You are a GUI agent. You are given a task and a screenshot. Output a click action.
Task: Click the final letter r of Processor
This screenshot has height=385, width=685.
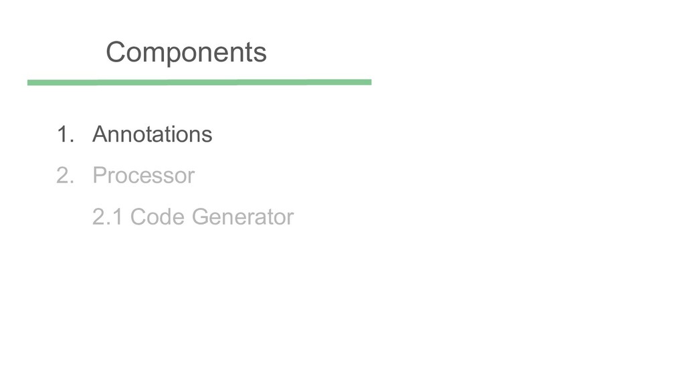(191, 177)
